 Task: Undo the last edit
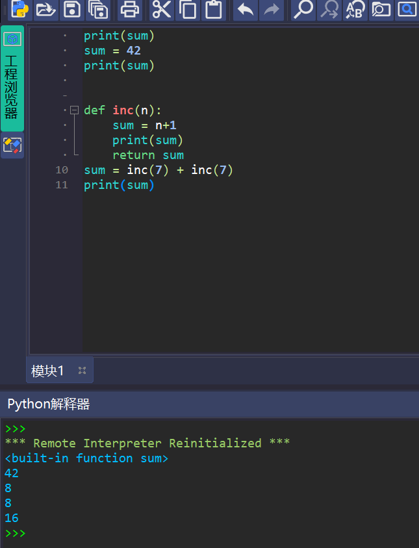(x=245, y=10)
